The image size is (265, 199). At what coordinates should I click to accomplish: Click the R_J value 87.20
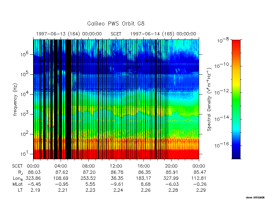[x=89, y=172]
